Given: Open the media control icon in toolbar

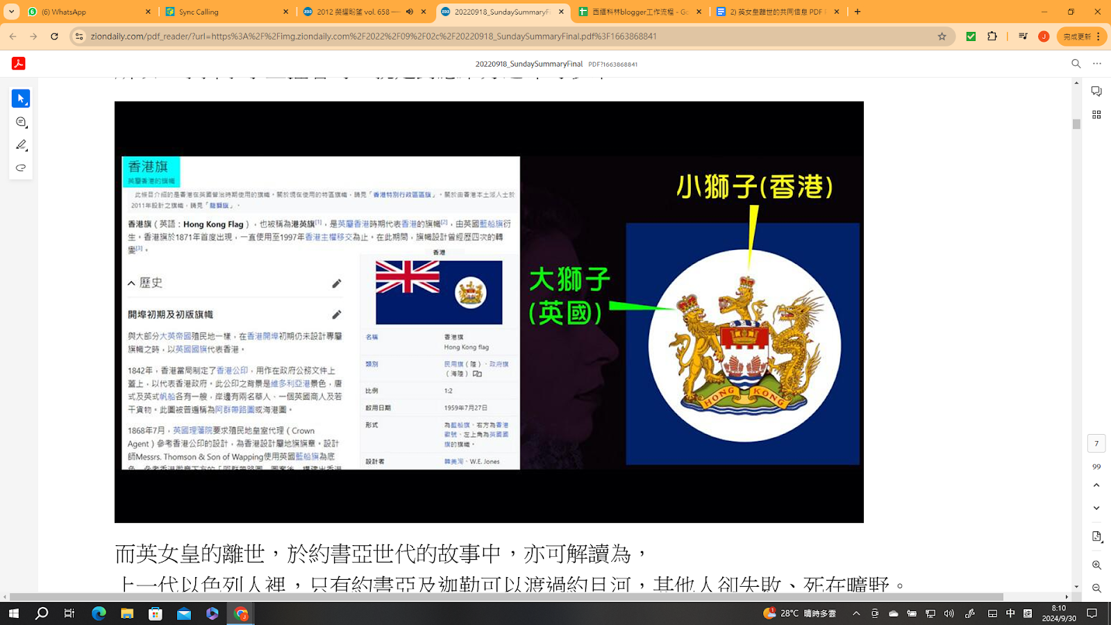Looking at the screenshot, I should coord(1023,36).
